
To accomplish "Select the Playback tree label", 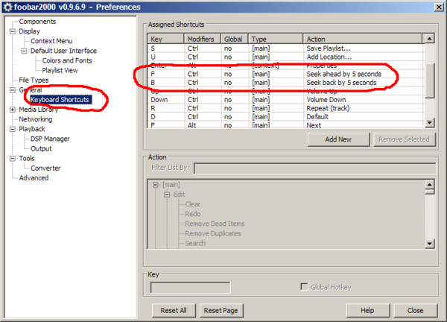I will point(32,129).
